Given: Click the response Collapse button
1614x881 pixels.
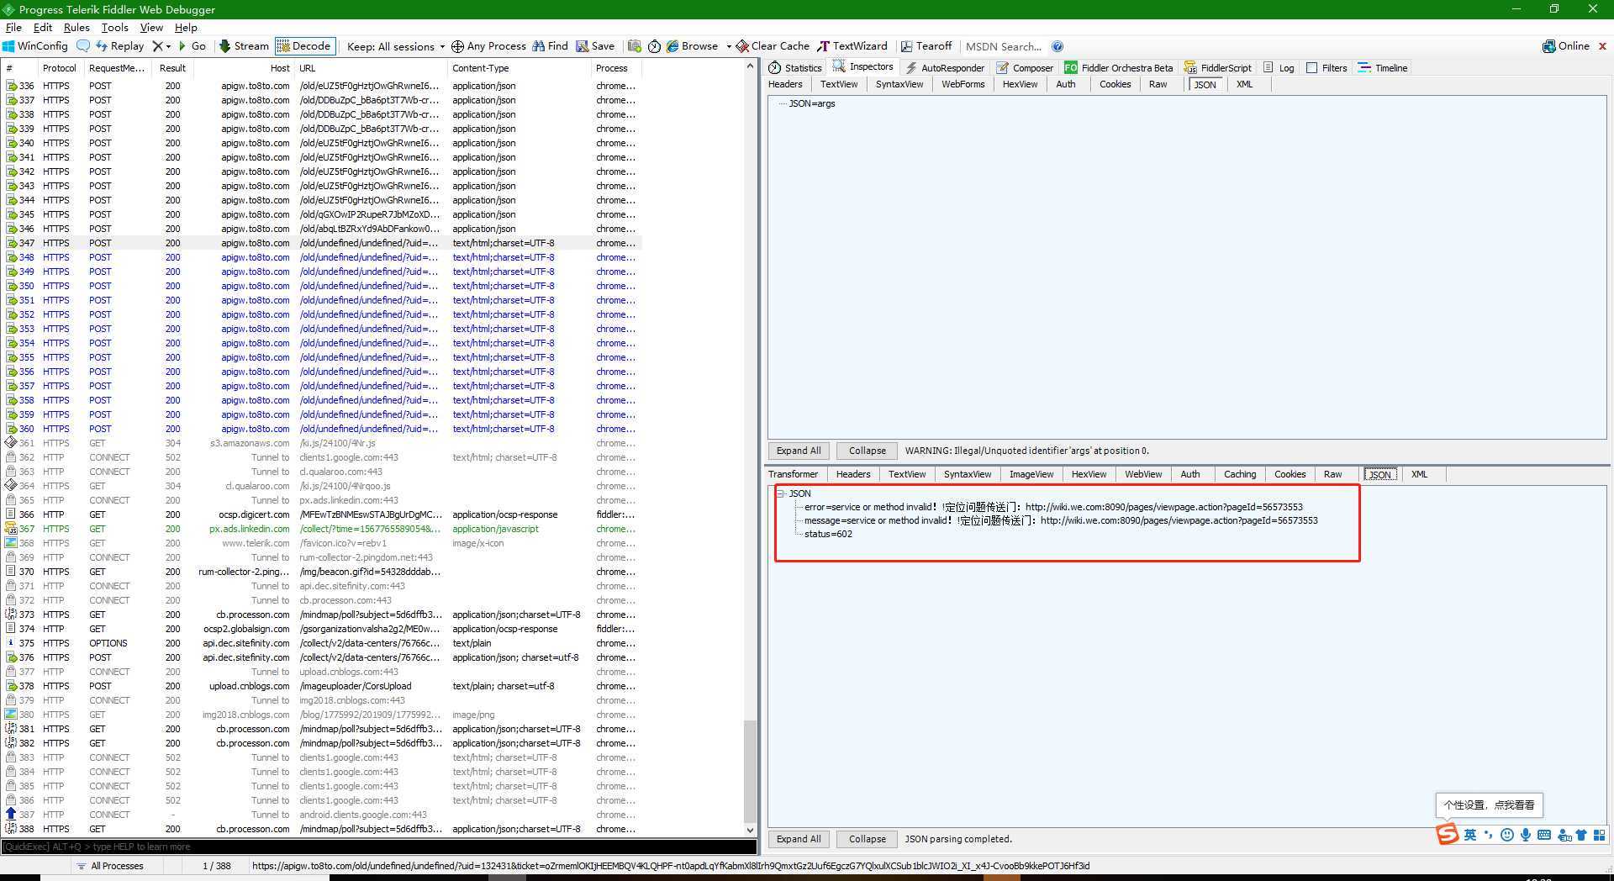Looking at the screenshot, I should 867,839.
